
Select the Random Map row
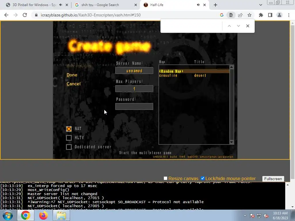pos(194,71)
